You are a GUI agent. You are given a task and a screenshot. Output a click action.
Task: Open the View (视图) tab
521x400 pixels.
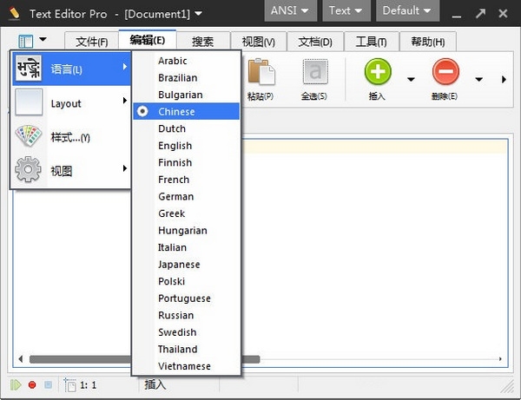point(259,42)
